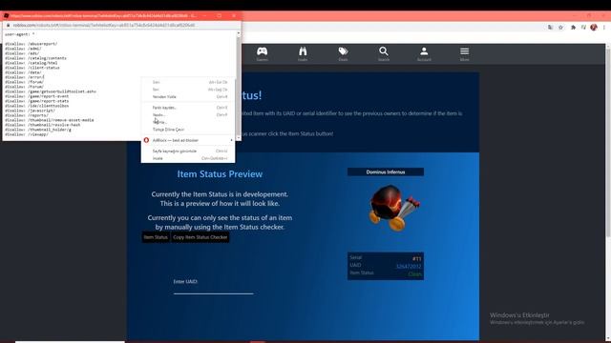Click the serial number #11 value
Screen dimensions: 611x343
pyautogui.click(x=416, y=258)
